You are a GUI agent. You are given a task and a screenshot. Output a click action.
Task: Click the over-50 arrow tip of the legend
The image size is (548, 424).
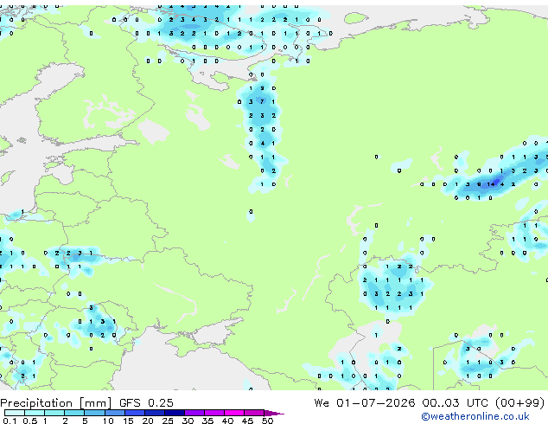(274, 414)
